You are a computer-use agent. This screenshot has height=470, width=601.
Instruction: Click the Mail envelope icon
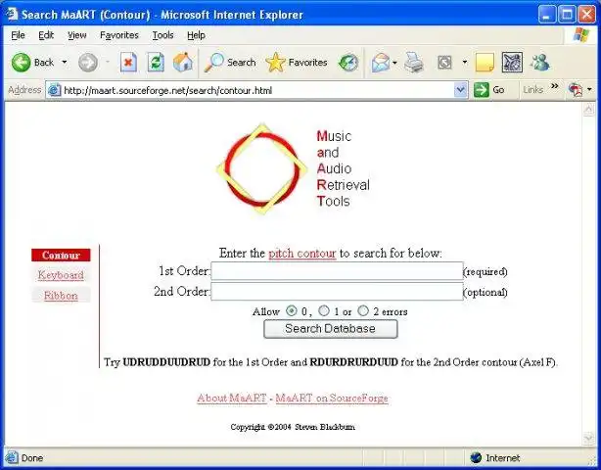pos(380,63)
